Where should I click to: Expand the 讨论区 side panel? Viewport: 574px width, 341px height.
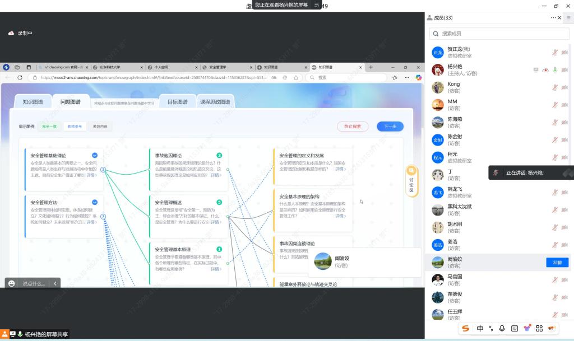point(411,178)
